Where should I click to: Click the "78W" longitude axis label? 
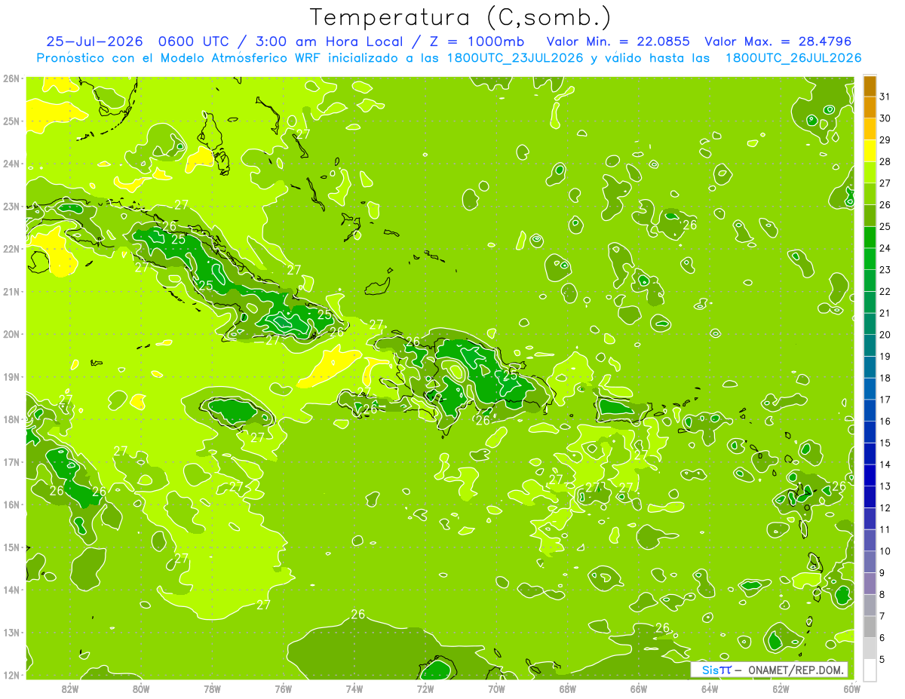coord(212,688)
